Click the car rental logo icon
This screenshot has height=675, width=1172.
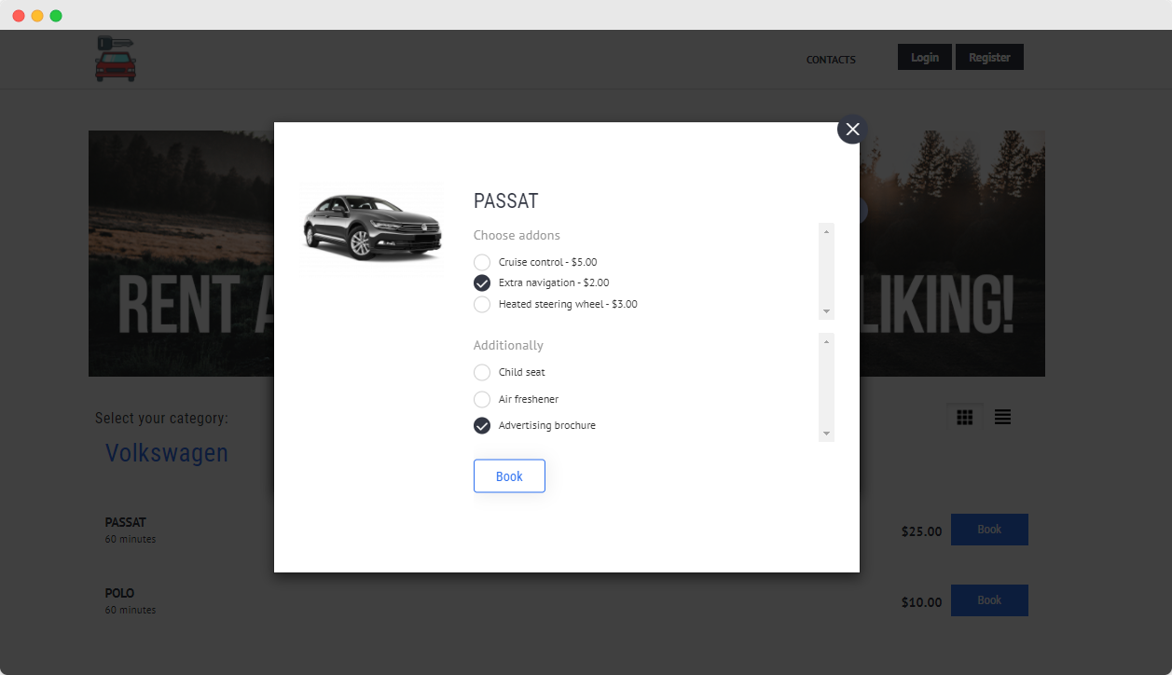click(x=116, y=58)
